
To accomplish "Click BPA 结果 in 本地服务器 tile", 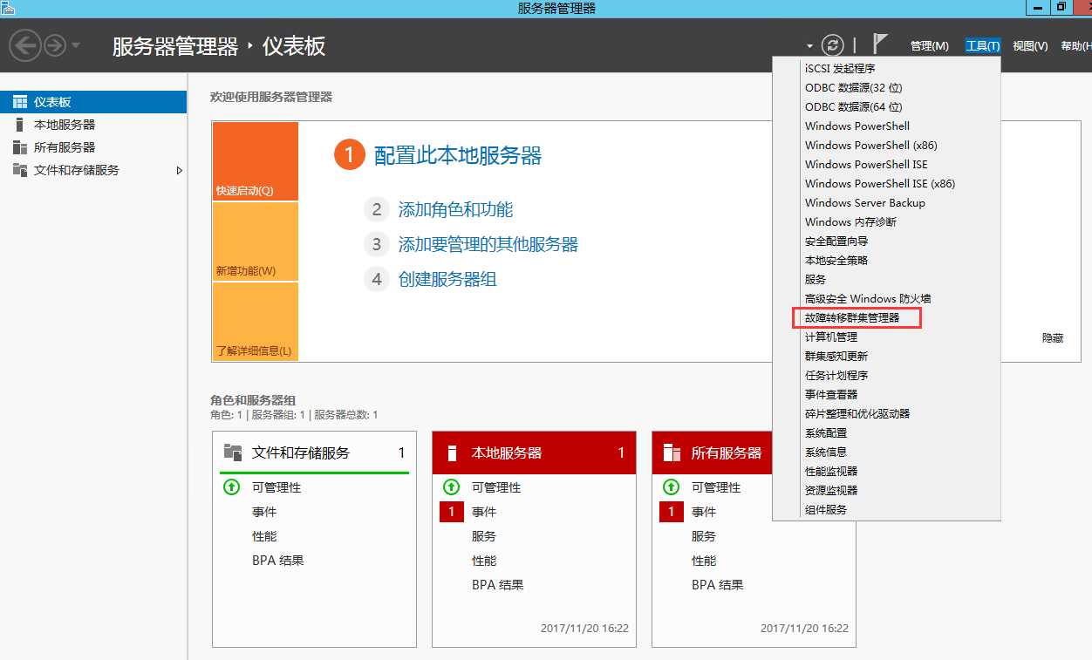I will (x=498, y=585).
